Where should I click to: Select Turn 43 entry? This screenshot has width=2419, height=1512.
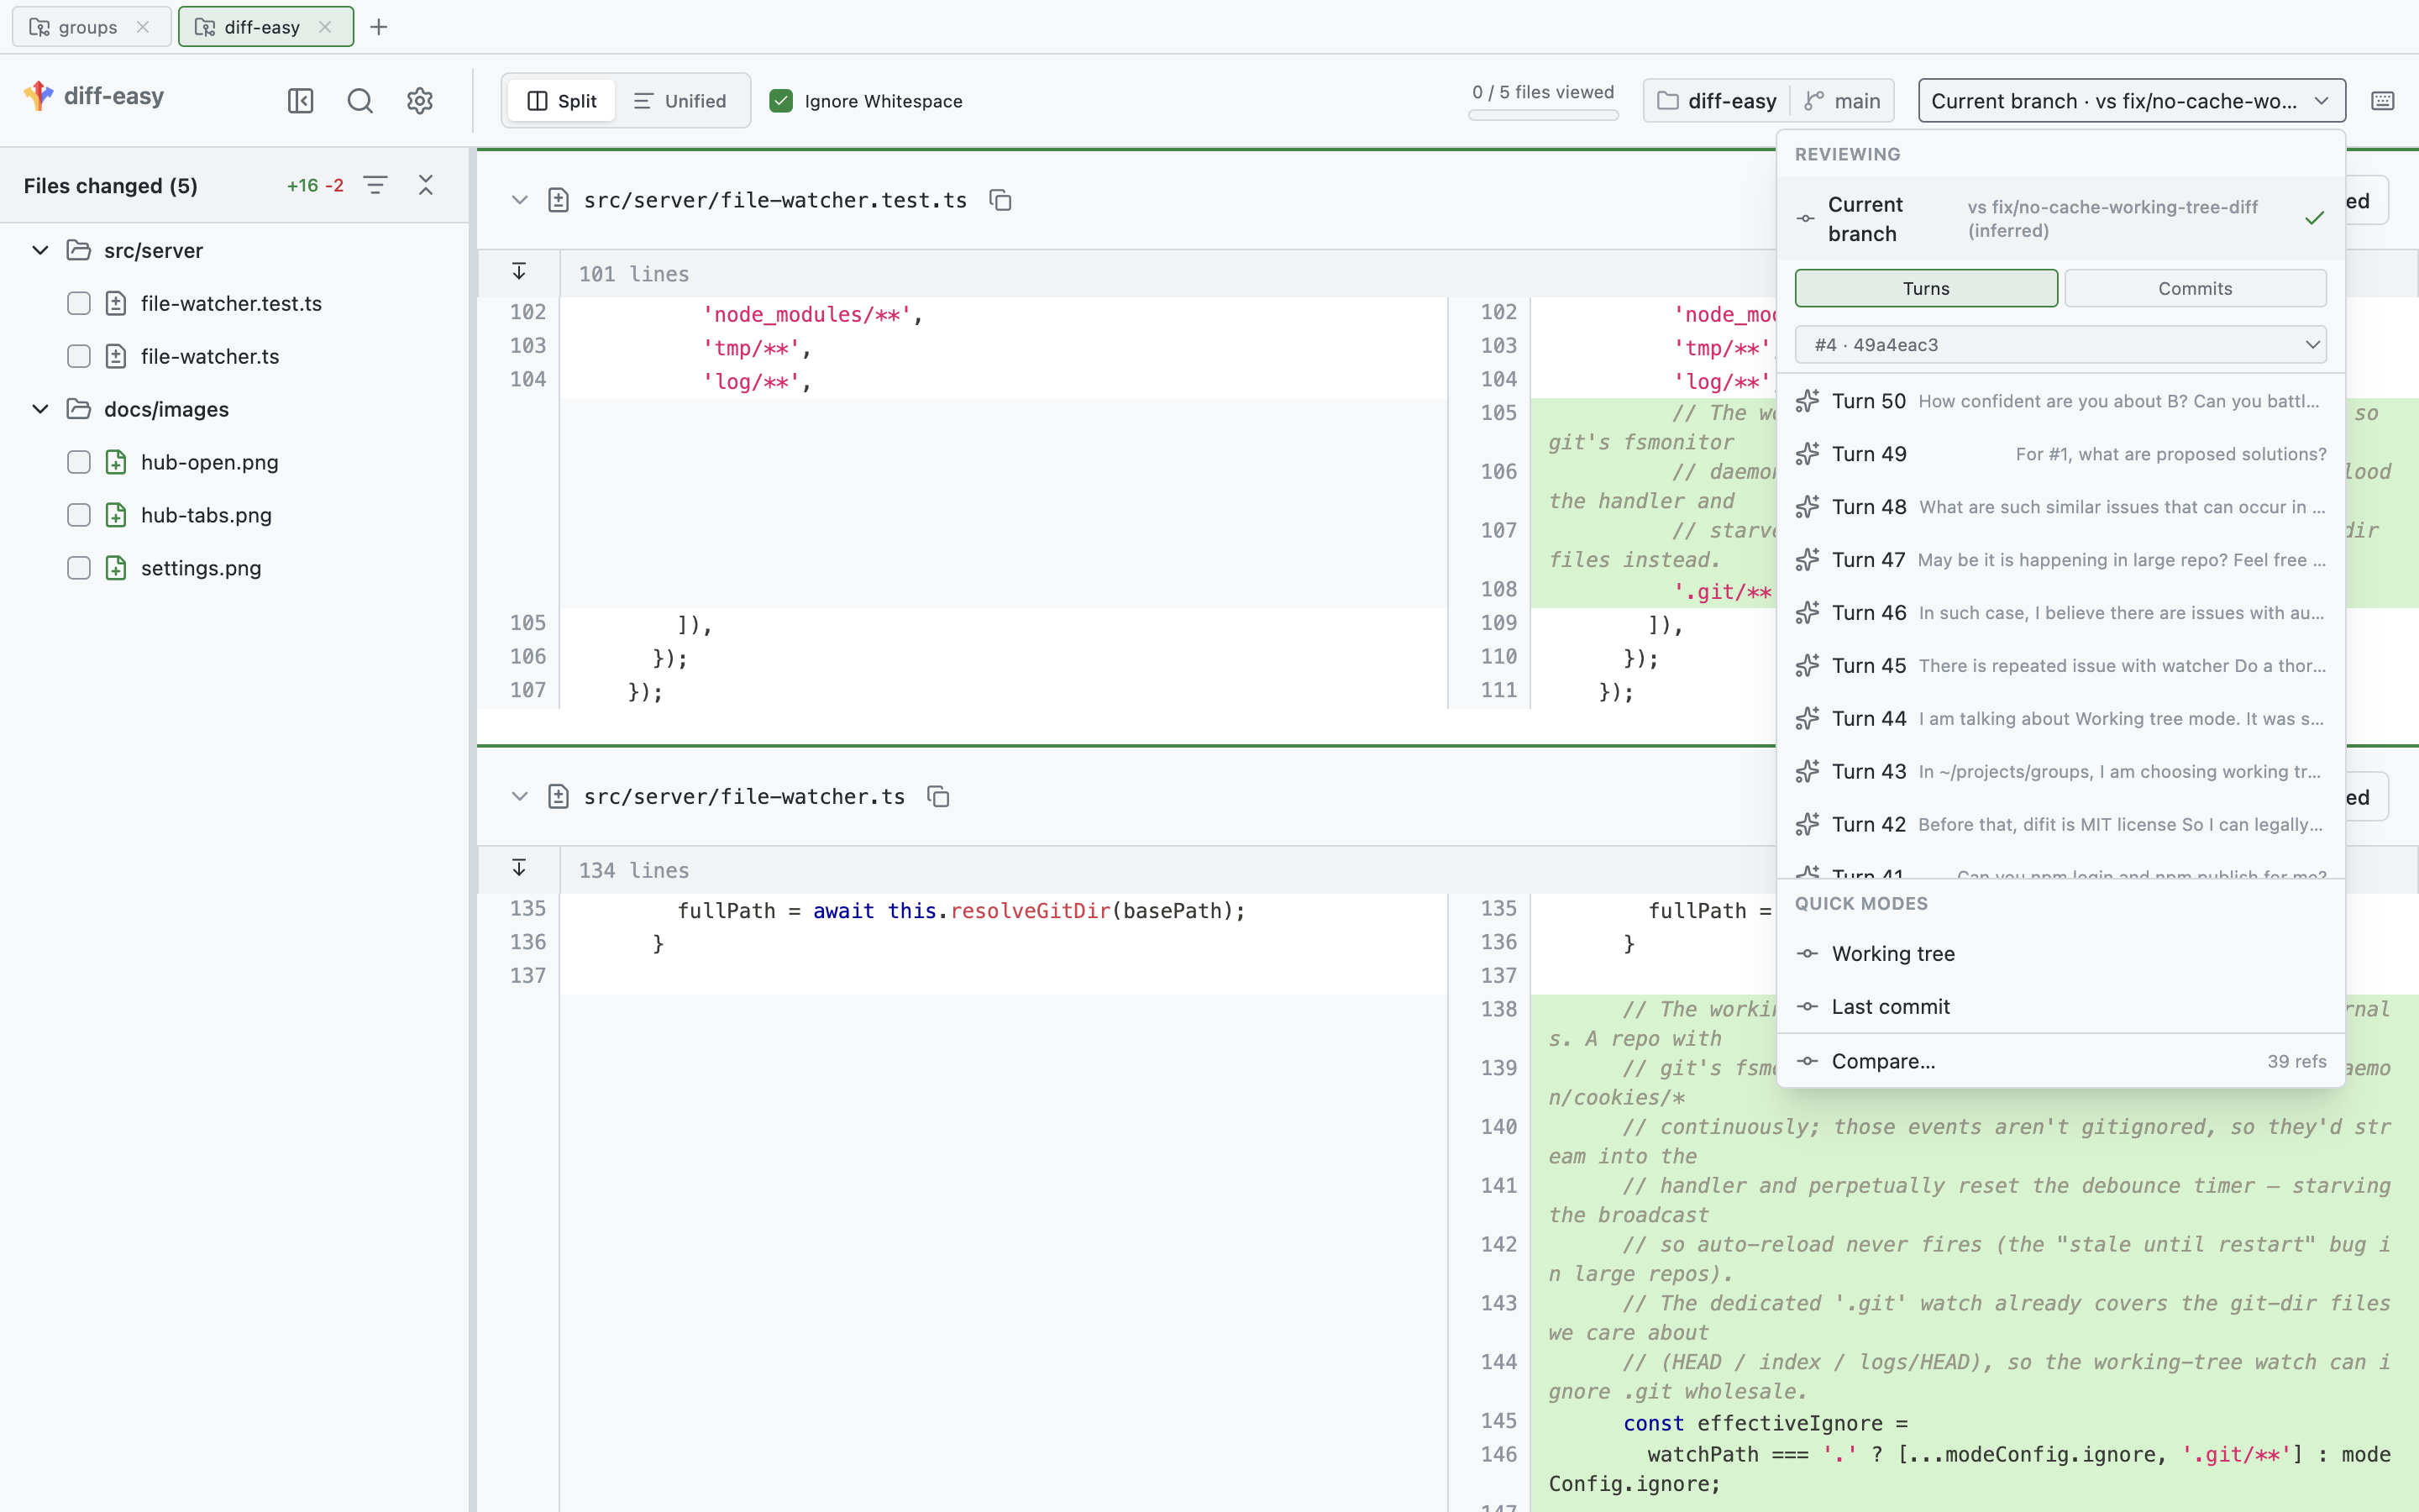(x=2060, y=772)
